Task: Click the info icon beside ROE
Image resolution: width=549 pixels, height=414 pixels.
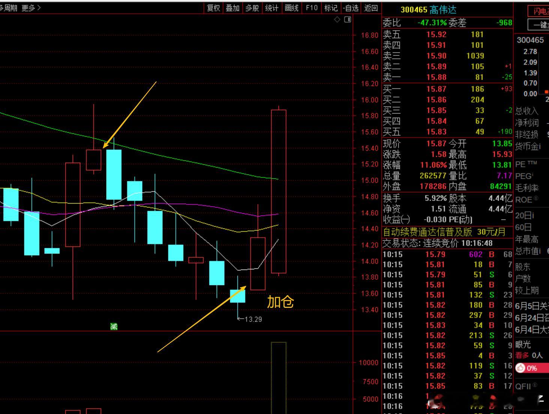Action: click(x=535, y=198)
